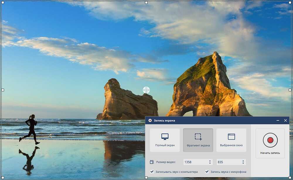Uncheck Запись звука с микрофона

click(207, 172)
